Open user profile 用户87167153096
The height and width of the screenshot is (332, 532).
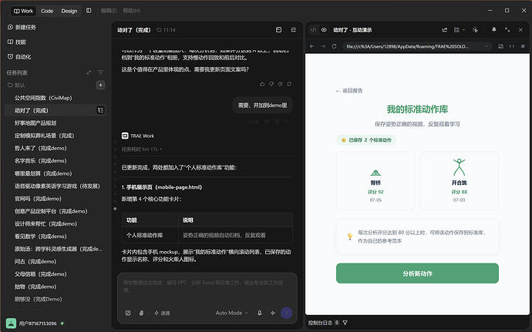coord(34,324)
